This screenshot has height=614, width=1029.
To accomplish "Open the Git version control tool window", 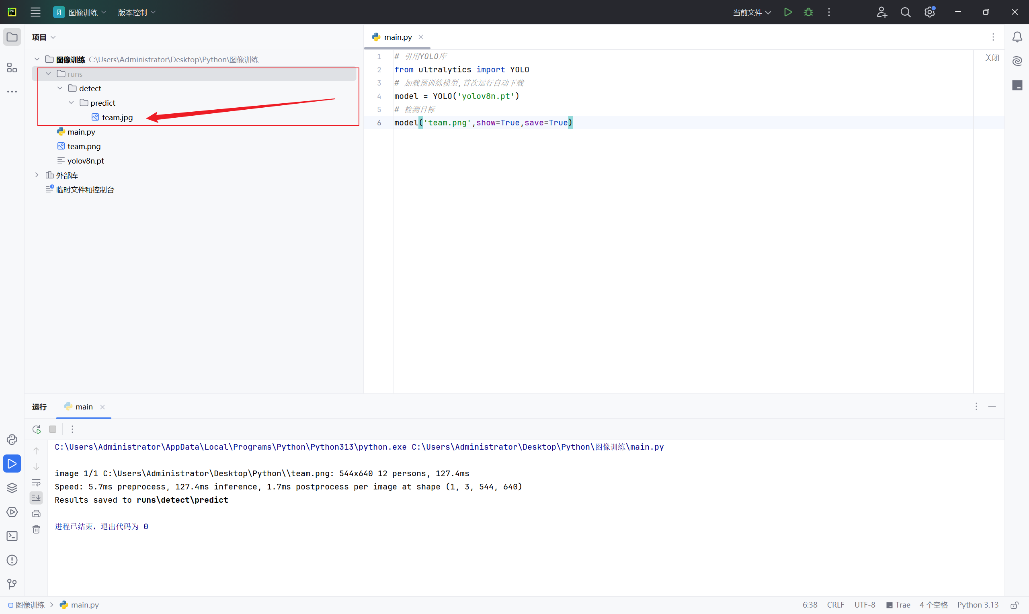I will click(x=12, y=584).
